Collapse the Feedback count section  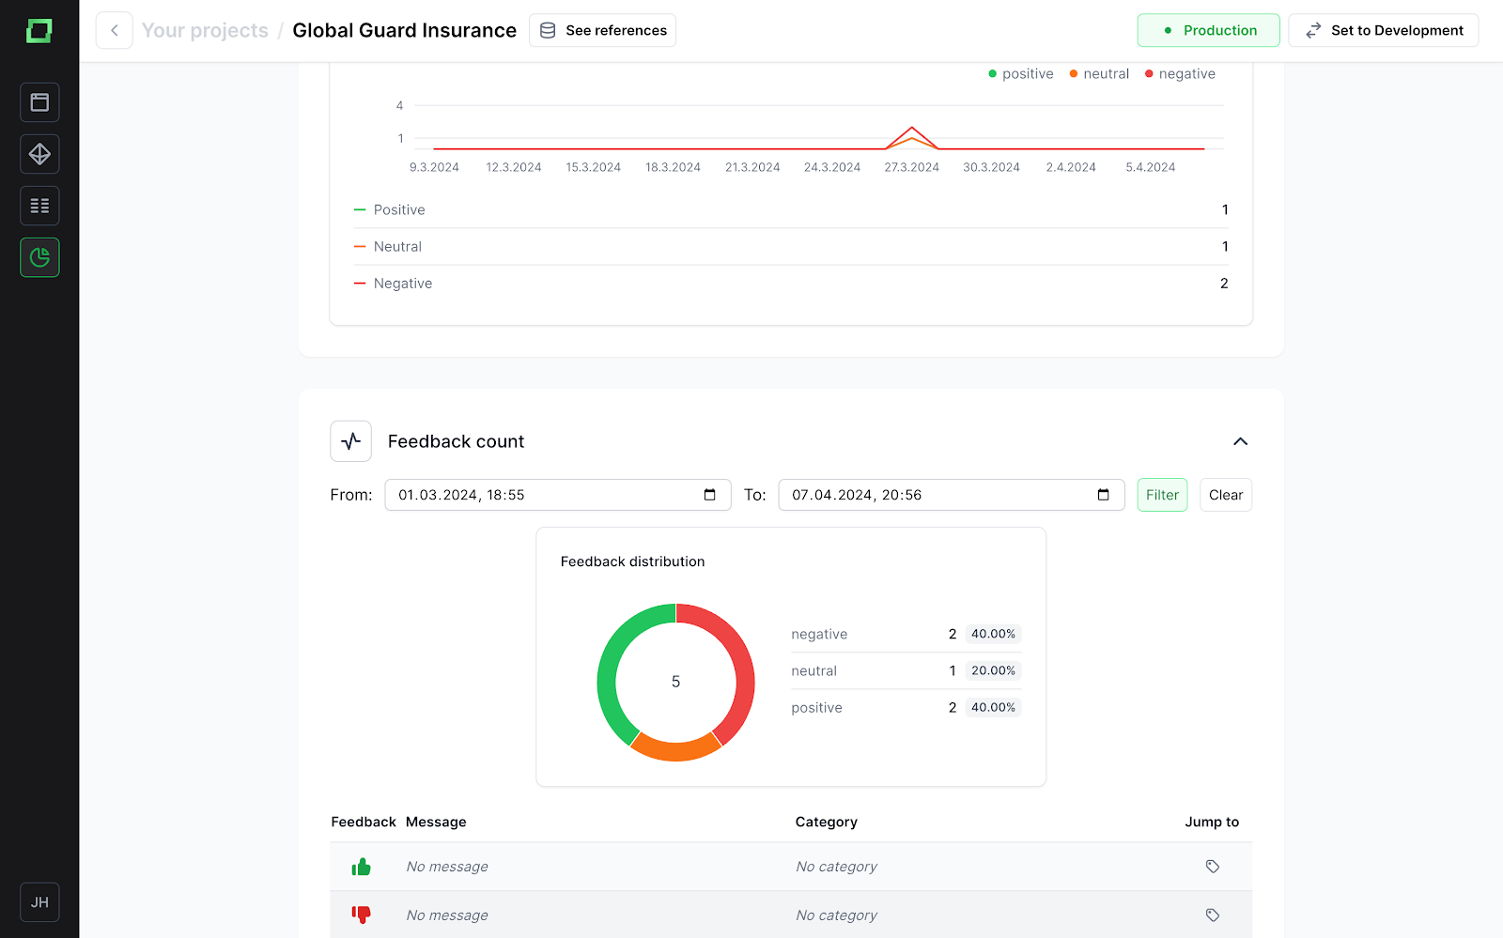click(1240, 441)
